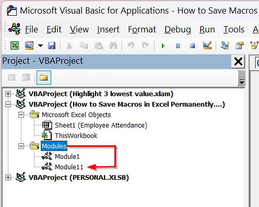Expand VBAProject (PERSONAL.XLSB) node

pyautogui.click(x=8, y=177)
